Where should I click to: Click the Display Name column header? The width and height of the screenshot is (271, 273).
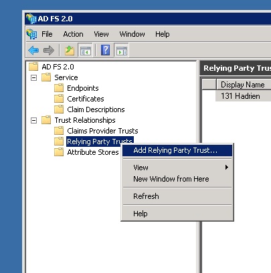[x=244, y=85]
